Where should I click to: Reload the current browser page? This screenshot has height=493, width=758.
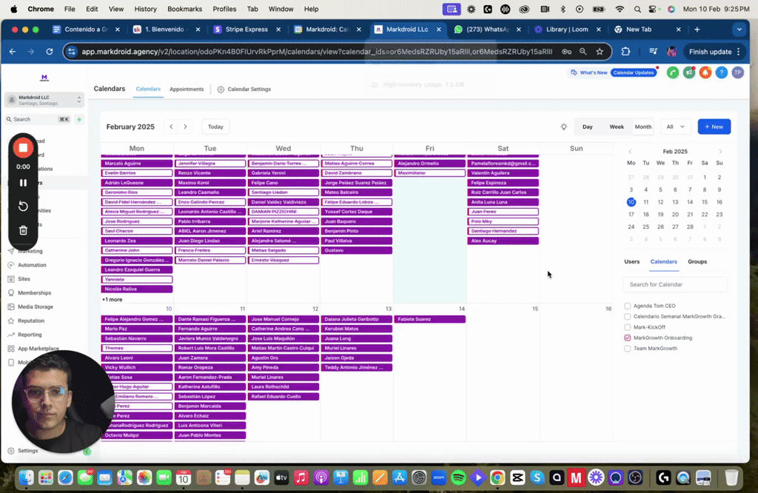pos(50,52)
